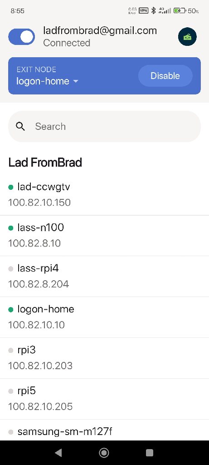Select the logon-home device row
Viewport: 209px width, 465px height.
(x=104, y=317)
